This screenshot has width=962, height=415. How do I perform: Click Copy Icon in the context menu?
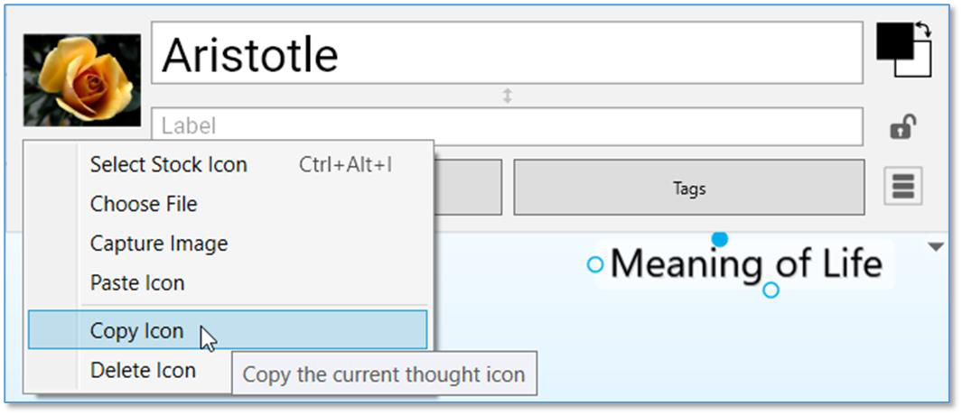pyautogui.click(x=136, y=331)
